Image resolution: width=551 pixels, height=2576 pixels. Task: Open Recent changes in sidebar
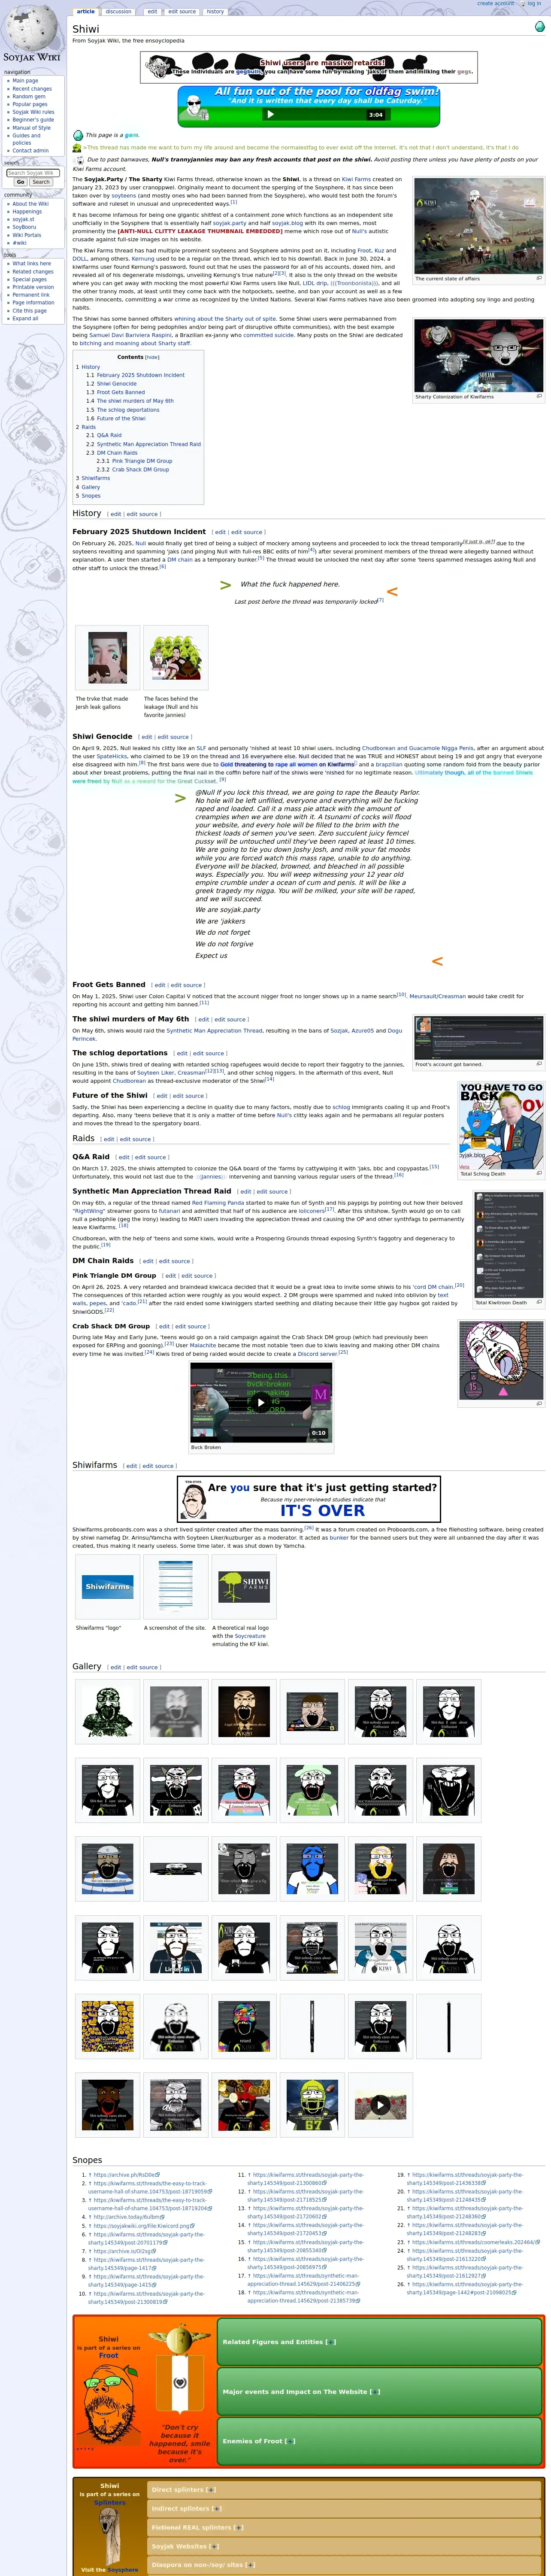[x=32, y=89]
